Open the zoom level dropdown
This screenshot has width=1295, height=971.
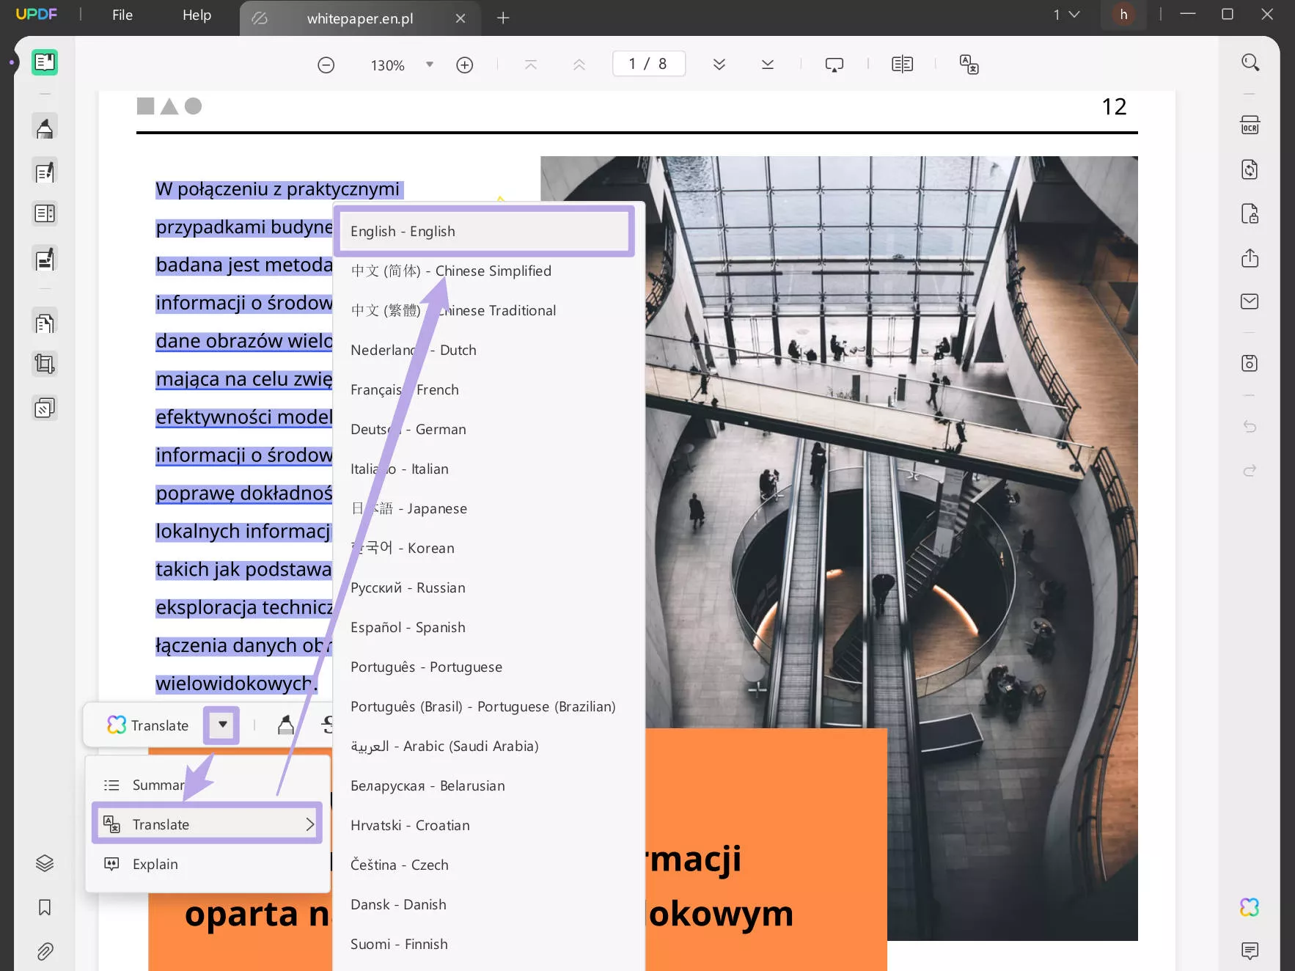[430, 65]
